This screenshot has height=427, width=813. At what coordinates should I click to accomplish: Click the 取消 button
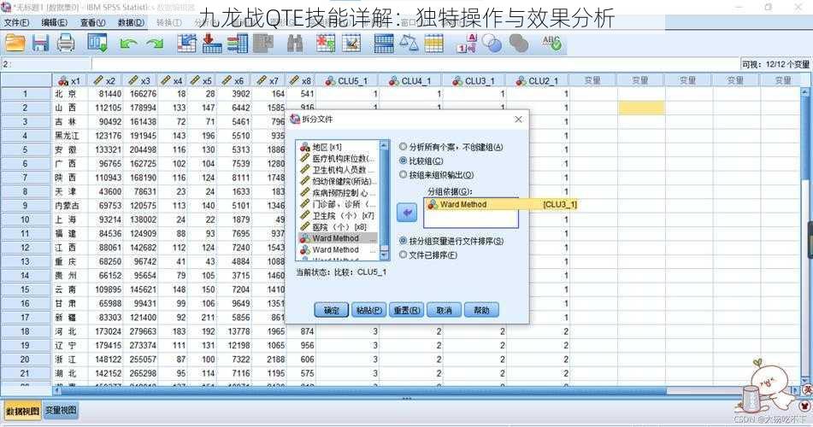point(444,310)
